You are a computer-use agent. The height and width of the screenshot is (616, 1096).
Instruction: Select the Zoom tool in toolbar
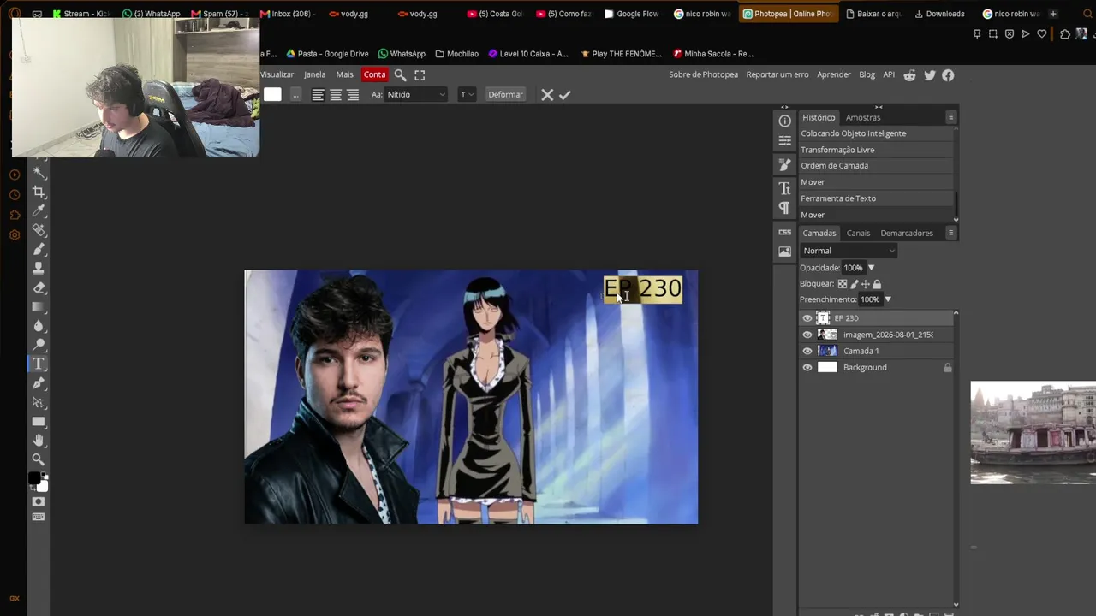click(x=39, y=459)
